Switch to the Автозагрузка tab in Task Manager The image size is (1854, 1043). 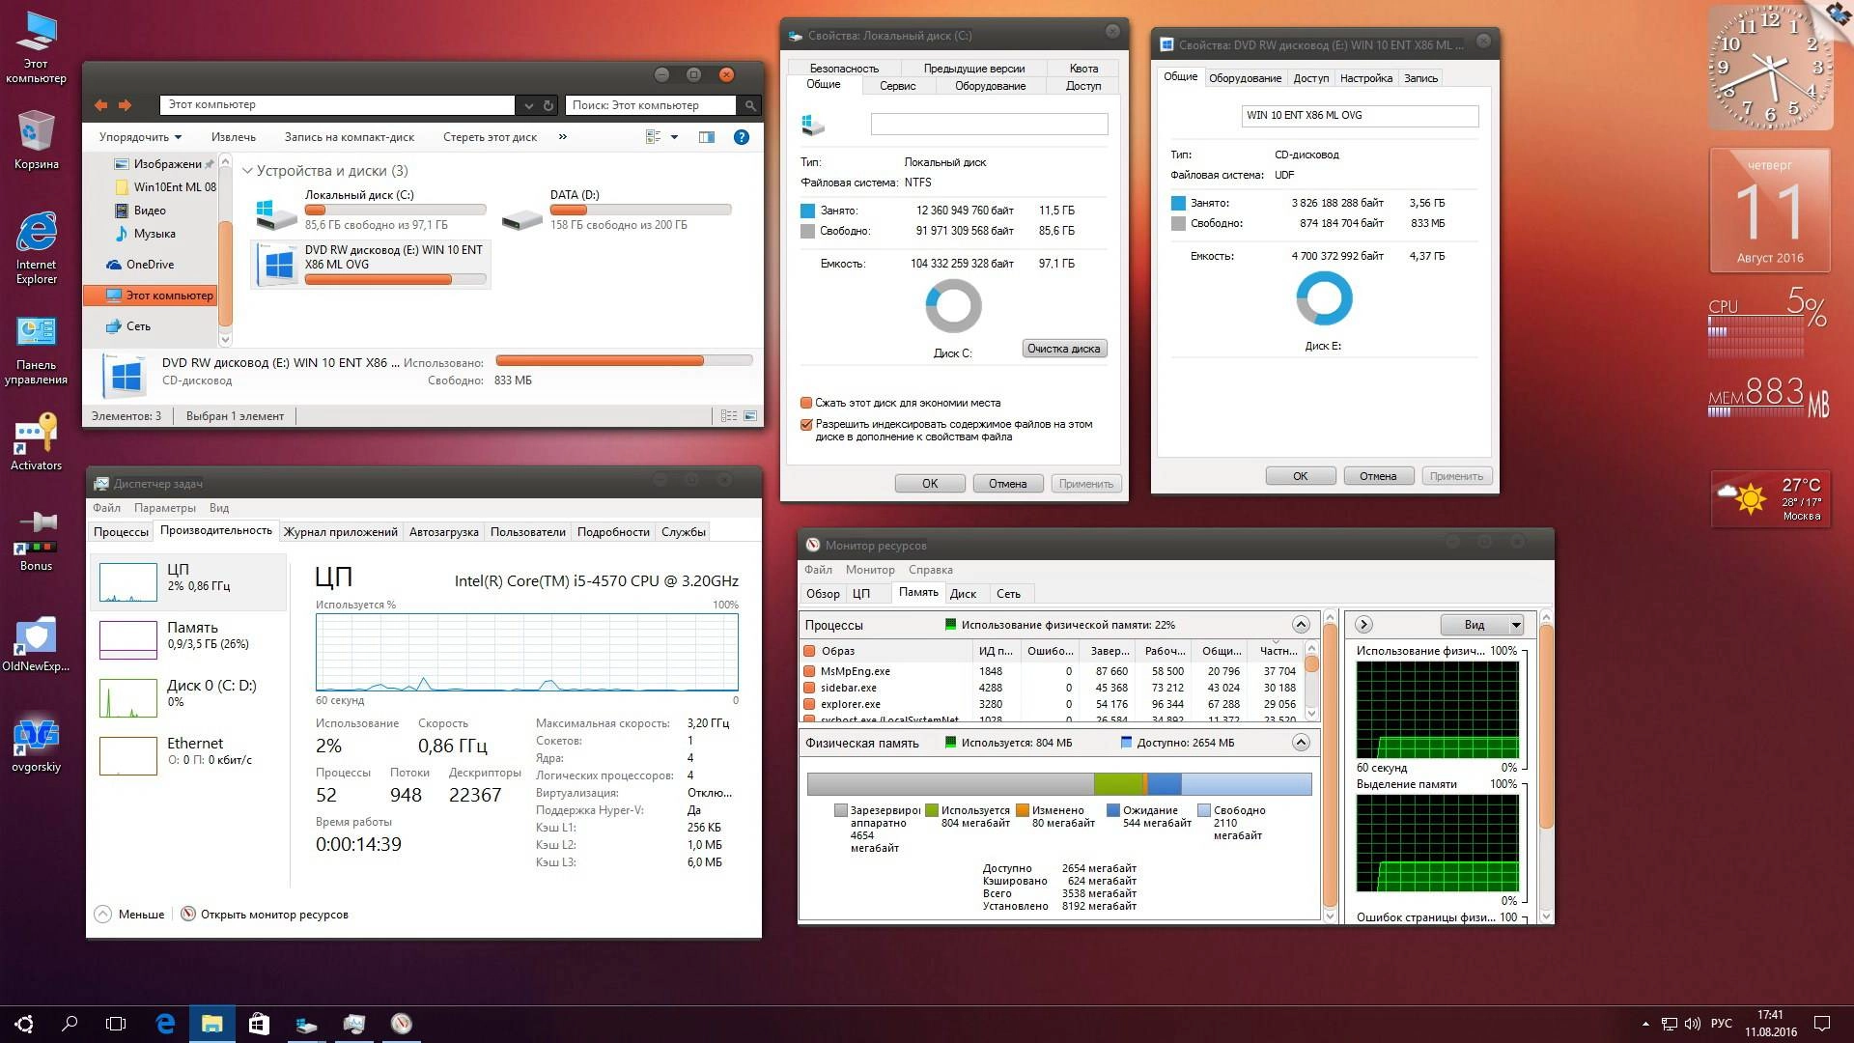(443, 532)
